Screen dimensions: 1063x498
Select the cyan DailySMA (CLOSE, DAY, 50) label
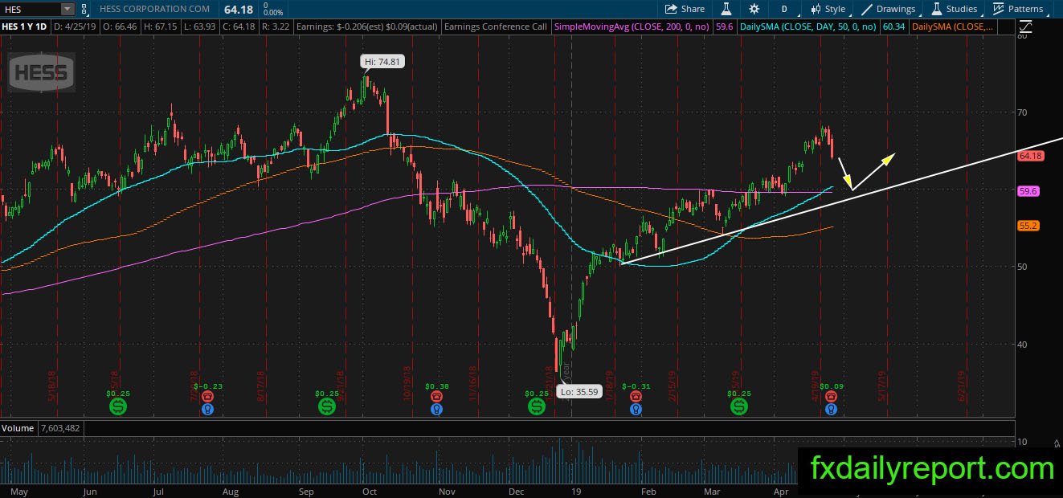click(808, 27)
